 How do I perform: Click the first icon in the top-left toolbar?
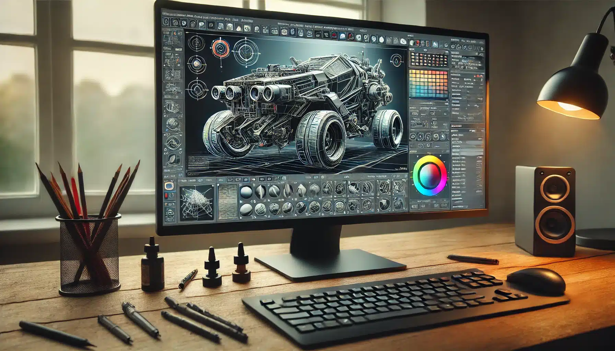coord(166,22)
